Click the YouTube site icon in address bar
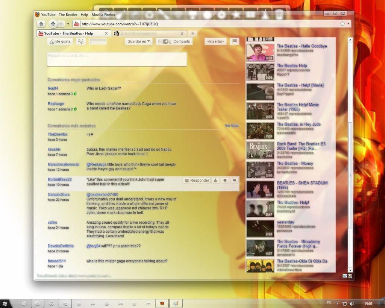 coord(77,24)
